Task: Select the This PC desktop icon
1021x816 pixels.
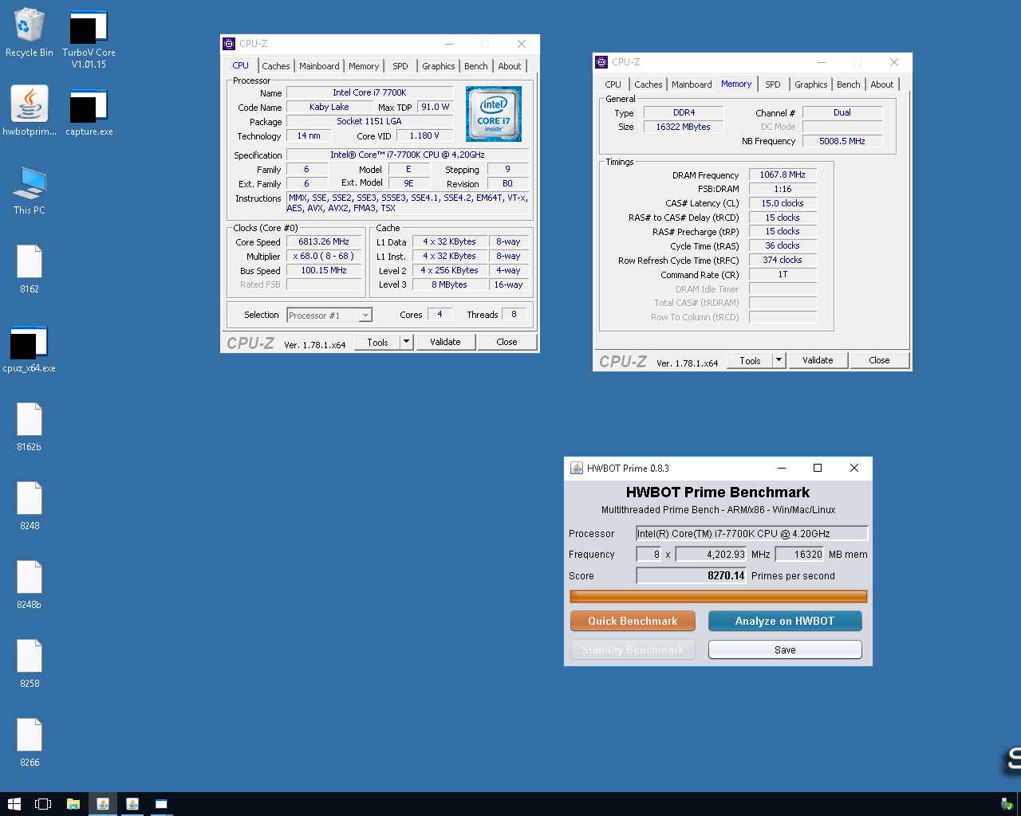Action: coord(30,190)
